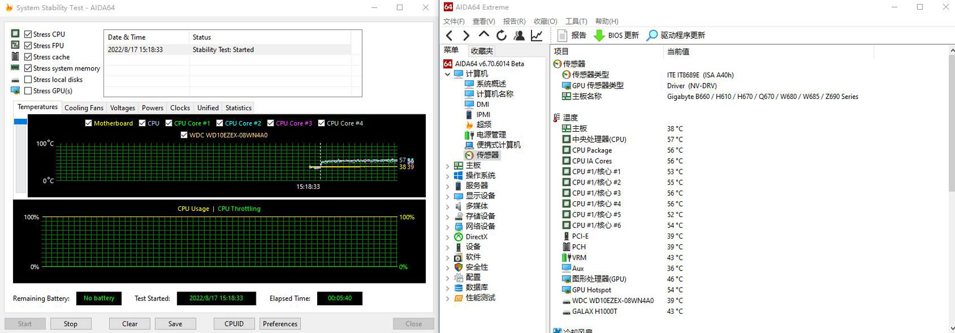Open the user/favorites person icon in toolbar

(519, 35)
